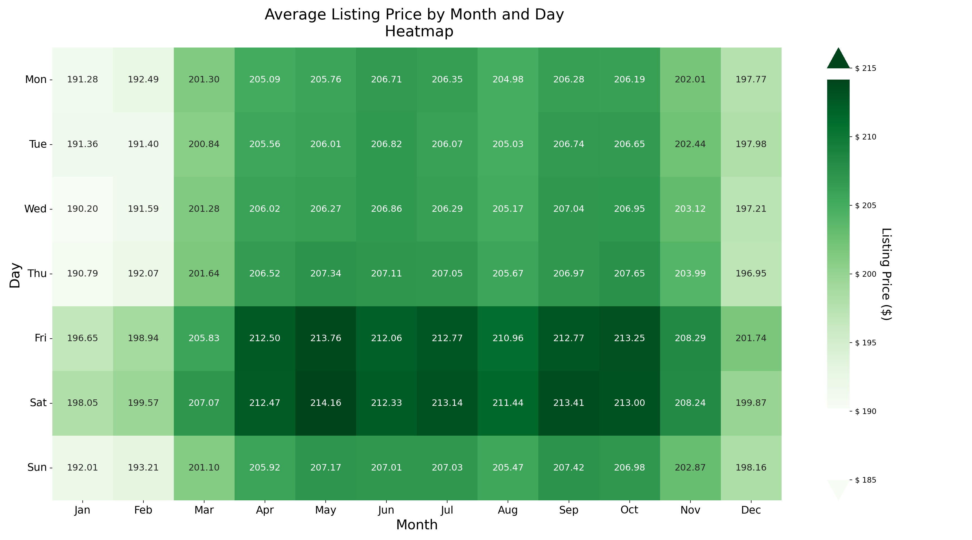Click the heatmap title text

pos(414,23)
